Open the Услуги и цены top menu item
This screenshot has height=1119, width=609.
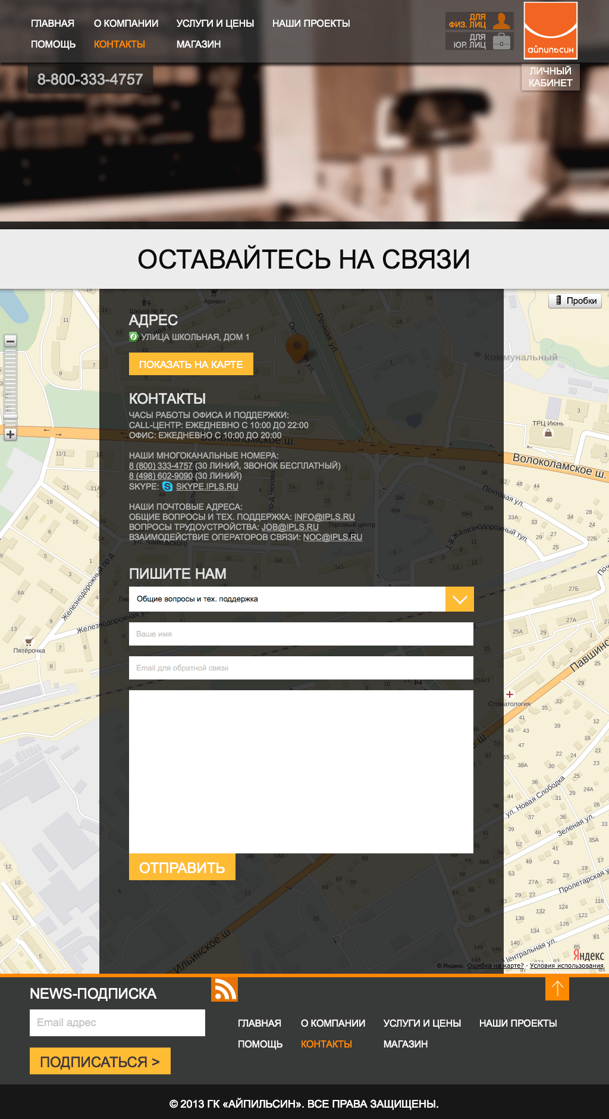click(215, 23)
